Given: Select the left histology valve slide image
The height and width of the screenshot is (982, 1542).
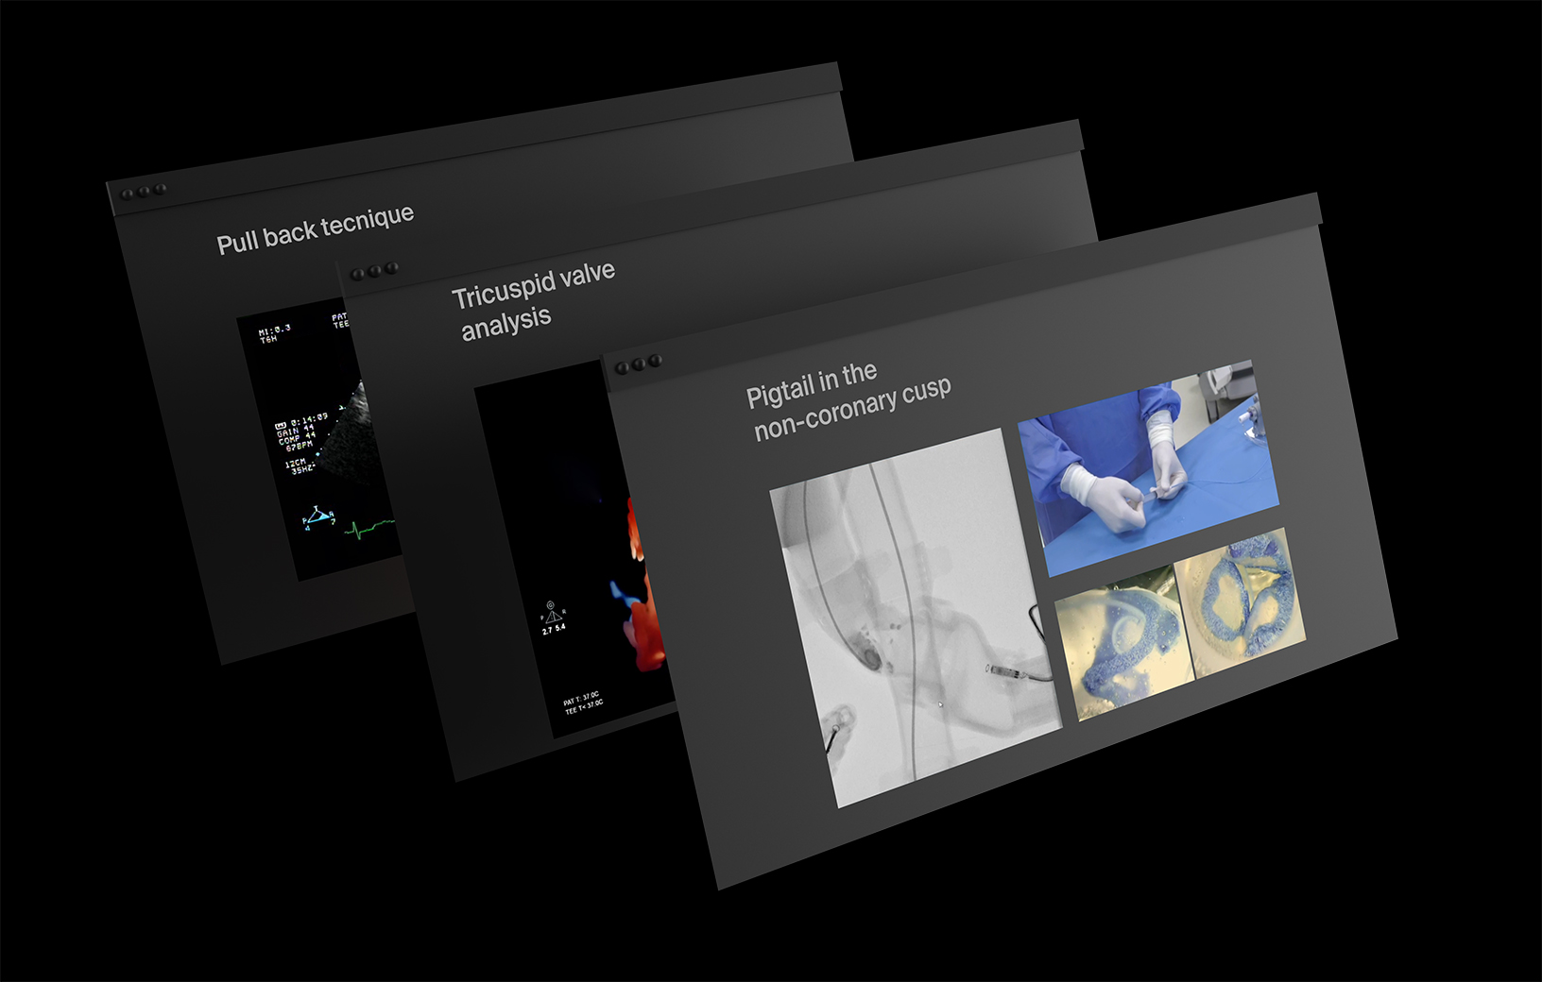Looking at the screenshot, I should click(x=1122, y=643).
